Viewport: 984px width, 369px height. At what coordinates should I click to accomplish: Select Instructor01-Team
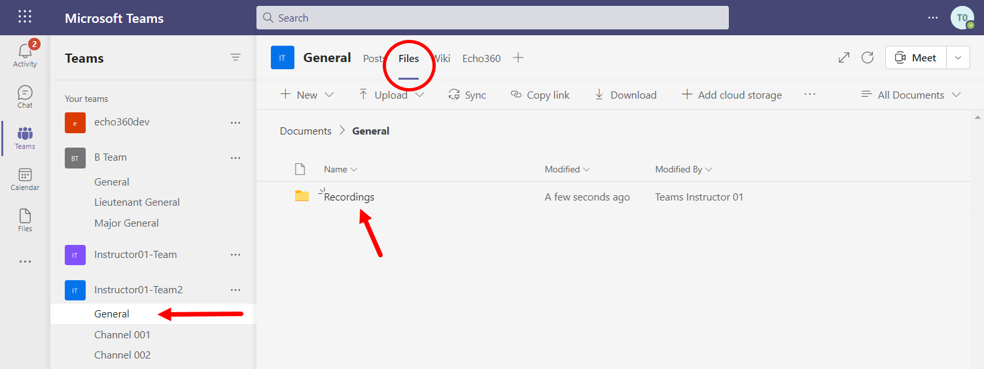pos(135,255)
